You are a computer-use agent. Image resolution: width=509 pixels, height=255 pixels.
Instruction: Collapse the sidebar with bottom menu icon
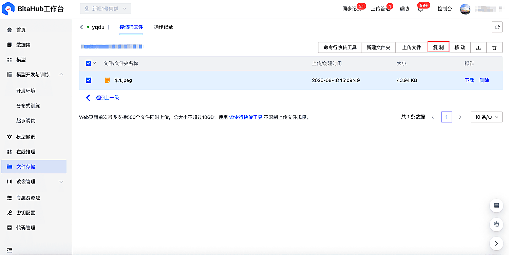coord(10,251)
